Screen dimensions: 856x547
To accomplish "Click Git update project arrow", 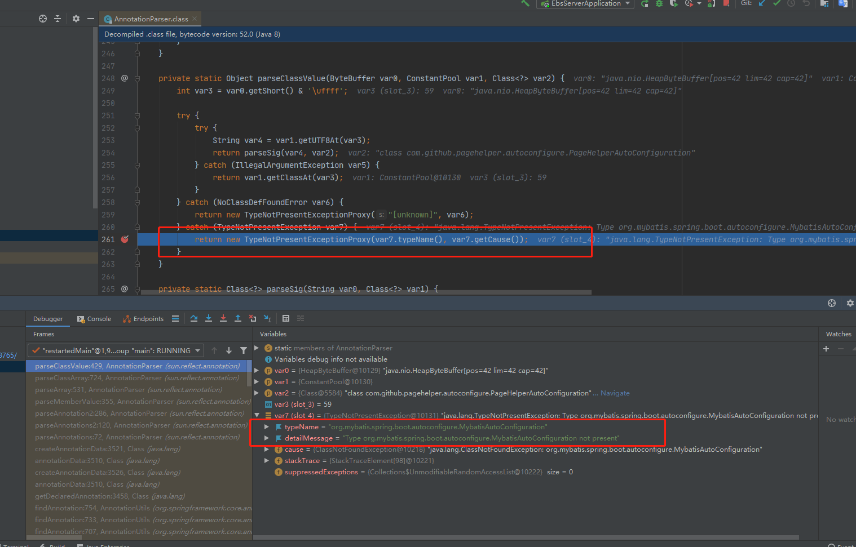I will [x=762, y=3].
